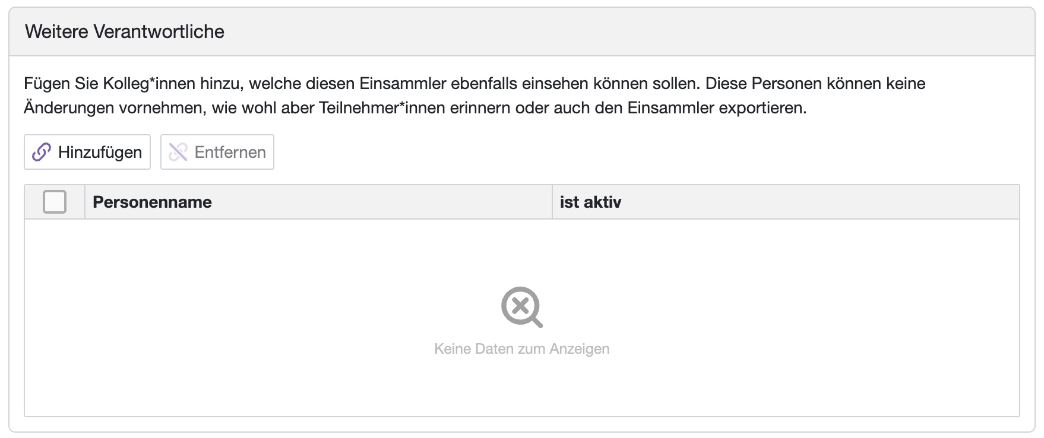Click the broken link icon on Entfernen
The width and height of the screenshot is (1044, 438).
point(178,152)
